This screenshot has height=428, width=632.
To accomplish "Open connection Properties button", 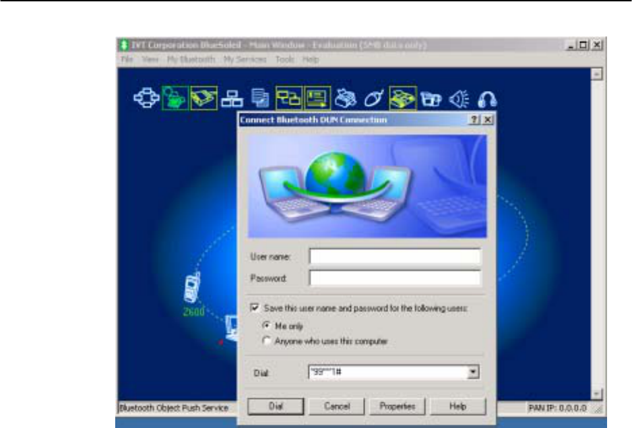I will 397,406.
